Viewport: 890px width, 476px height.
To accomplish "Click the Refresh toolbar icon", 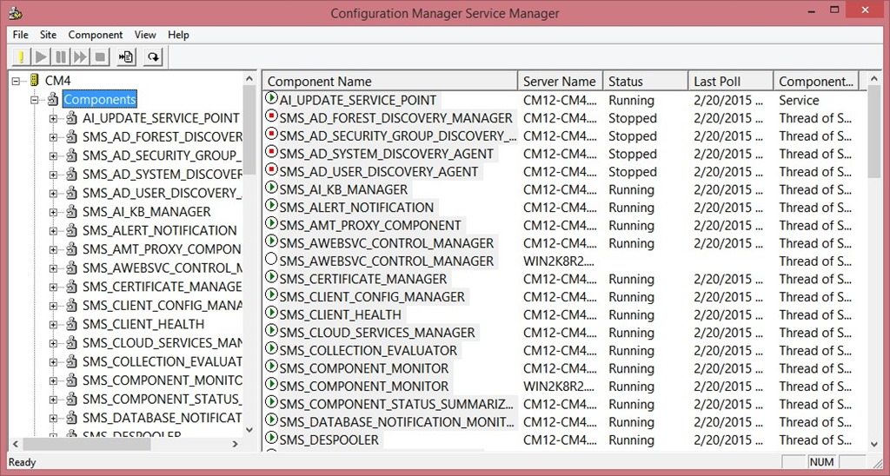I will coord(153,56).
